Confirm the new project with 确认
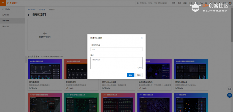Viewport: 233px width, 112px height. pyautogui.click(x=131, y=75)
